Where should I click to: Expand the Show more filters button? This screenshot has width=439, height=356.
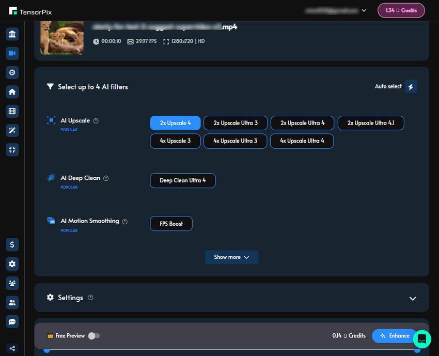coord(231,257)
